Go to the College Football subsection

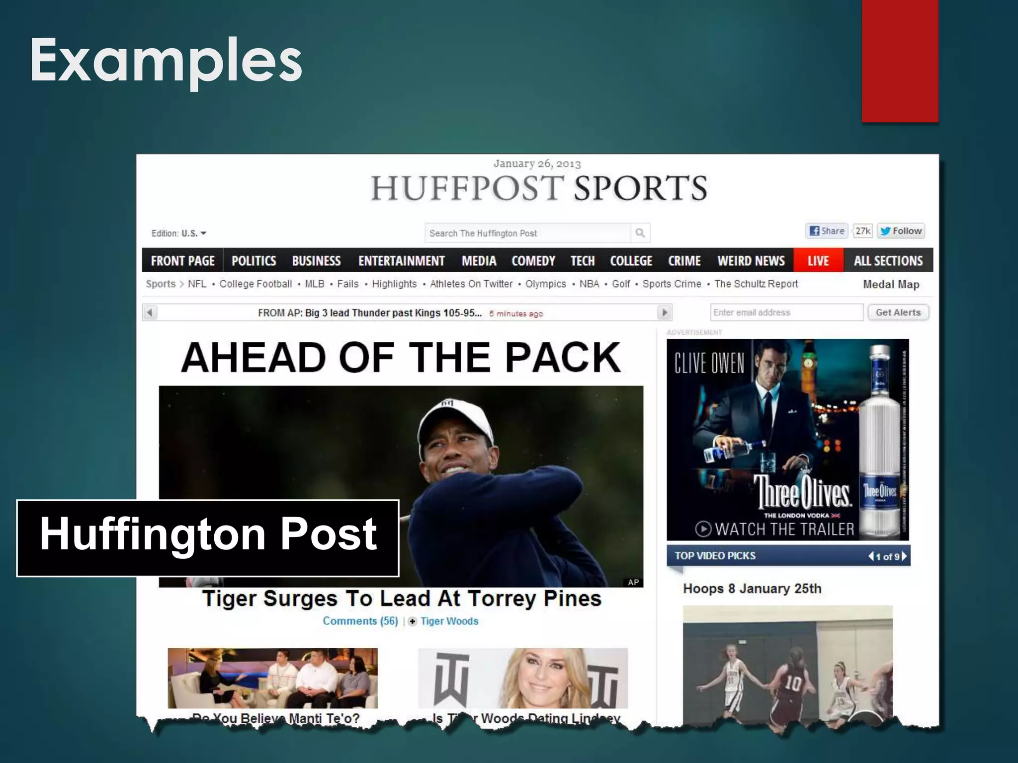tap(255, 284)
